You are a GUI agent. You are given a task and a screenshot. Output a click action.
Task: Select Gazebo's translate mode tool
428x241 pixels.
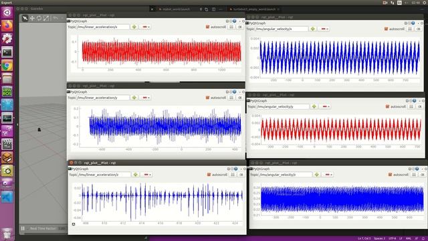pyautogui.click(x=32, y=18)
